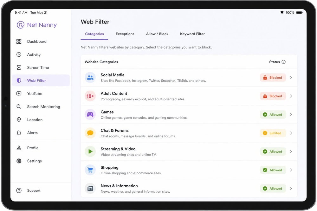317x211 pixels.
Task: Open the Keyword Filter tab
Action: (x=192, y=34)
